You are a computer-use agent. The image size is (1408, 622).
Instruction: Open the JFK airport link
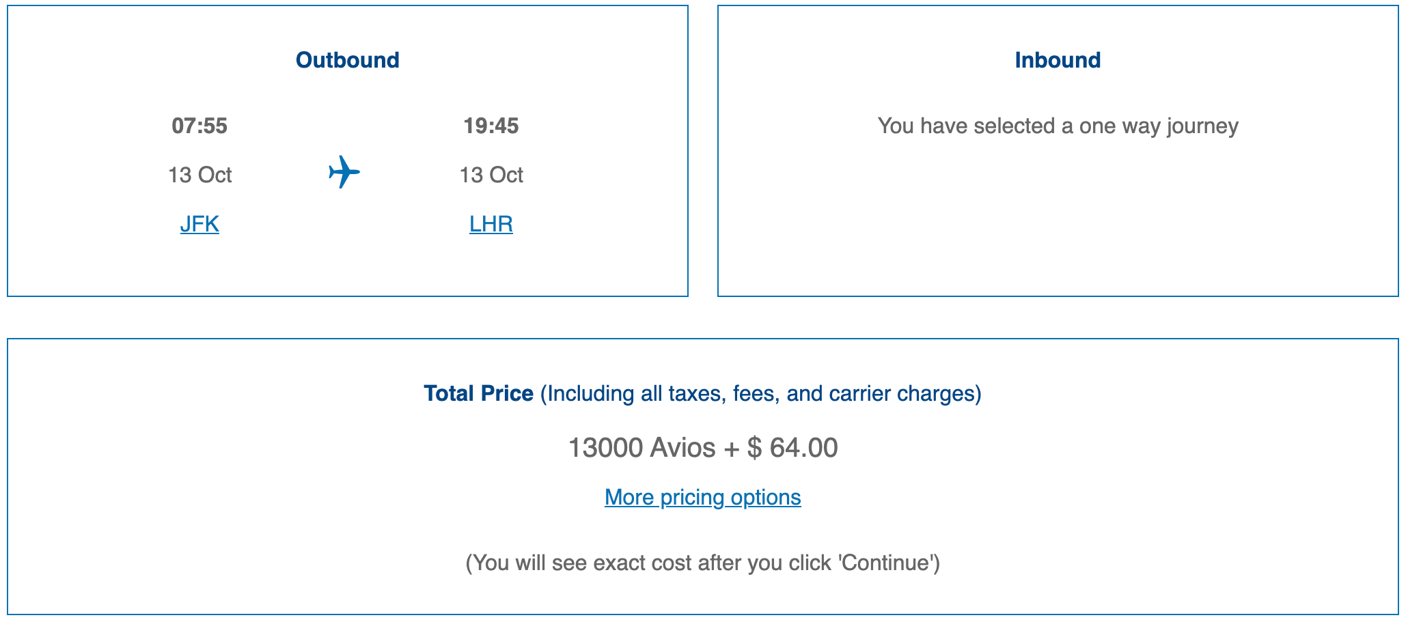click(199, 224)
